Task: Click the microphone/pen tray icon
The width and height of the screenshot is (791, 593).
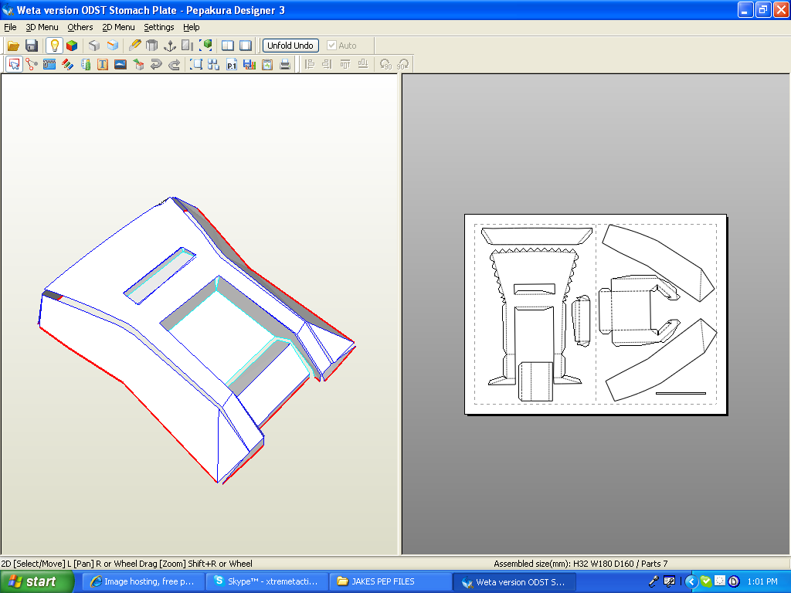Action: point(654,582)
